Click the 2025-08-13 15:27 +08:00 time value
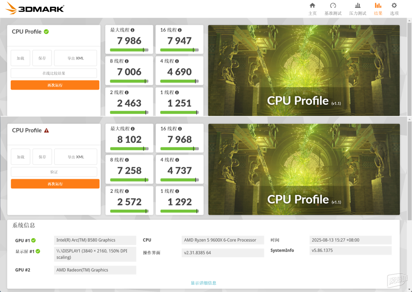The image size is (412, 292). point(351,240)
